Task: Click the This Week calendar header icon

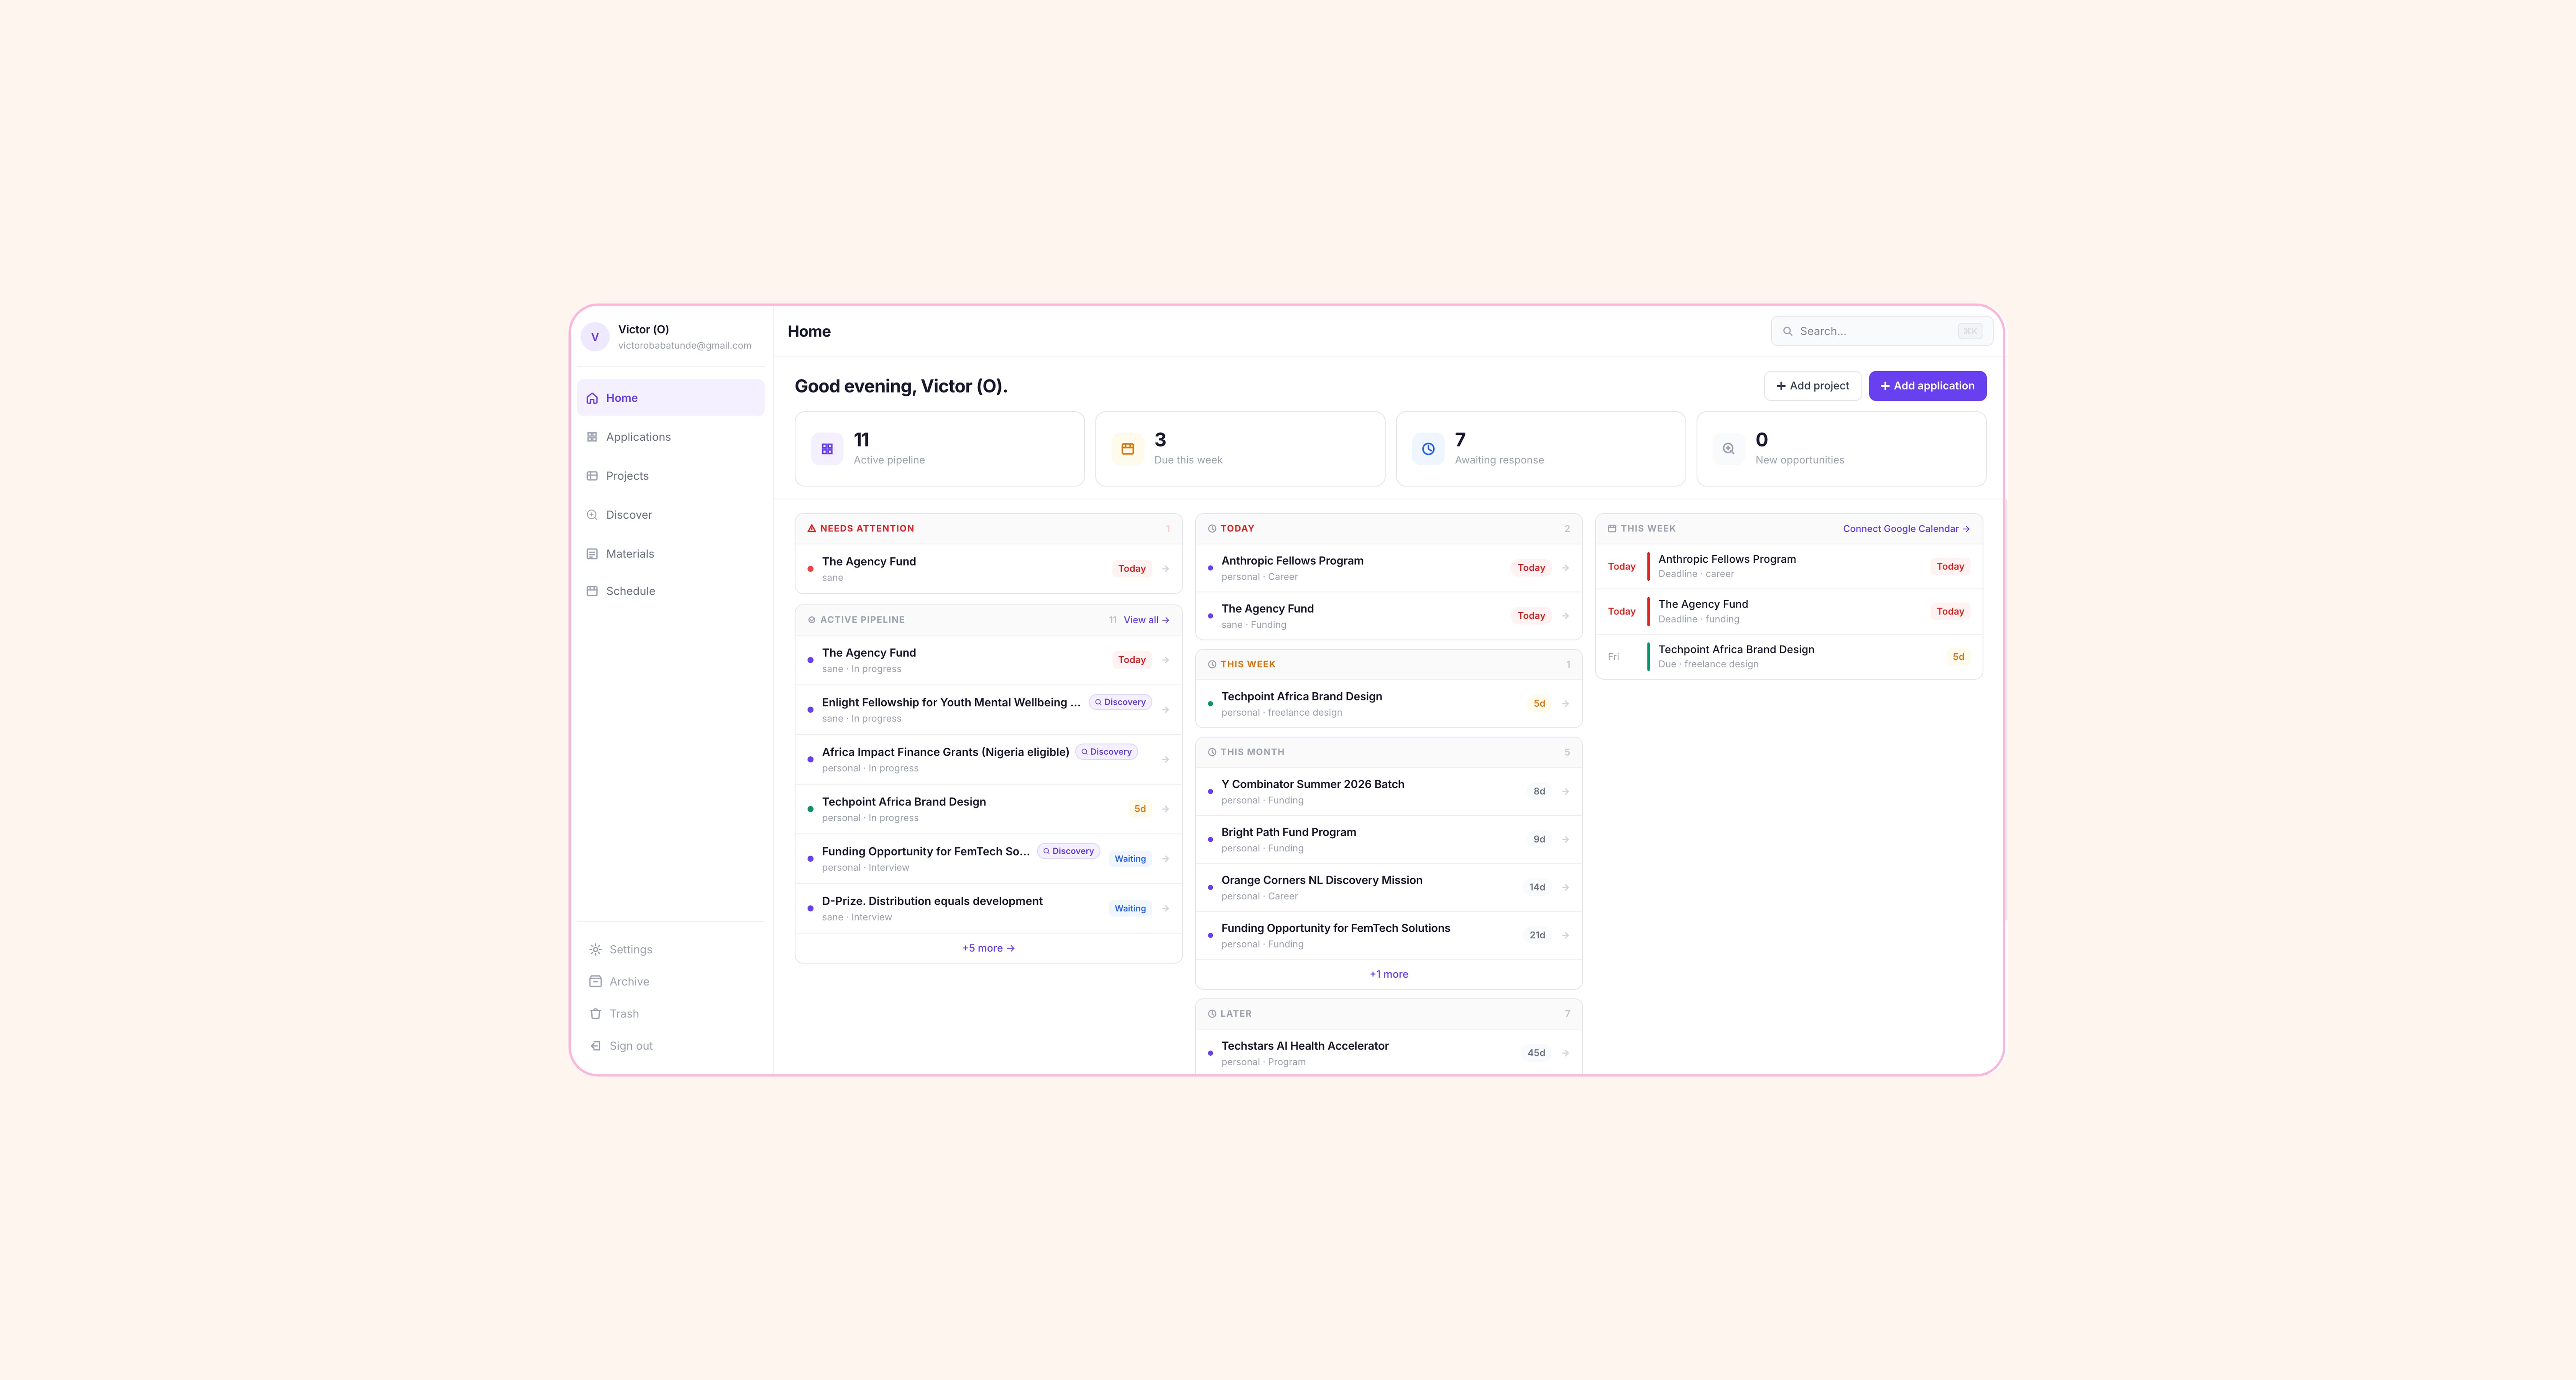Action: 1612,528
